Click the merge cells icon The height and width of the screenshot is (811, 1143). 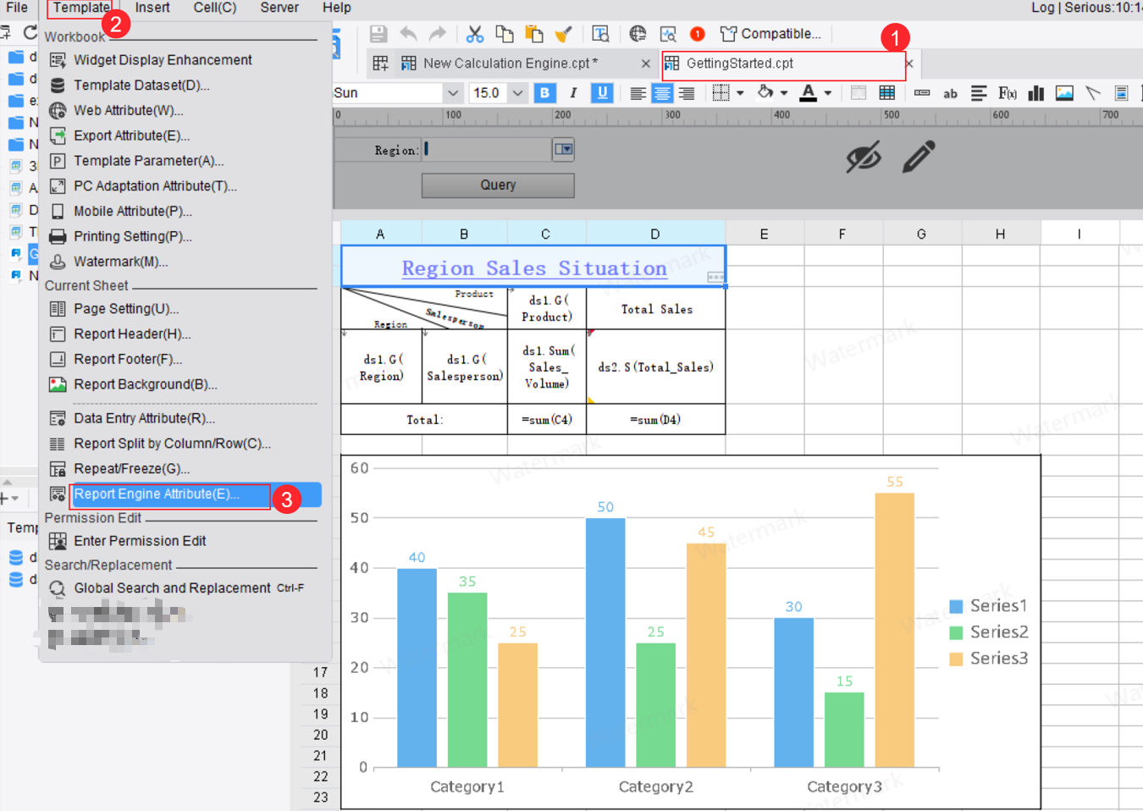858,93
